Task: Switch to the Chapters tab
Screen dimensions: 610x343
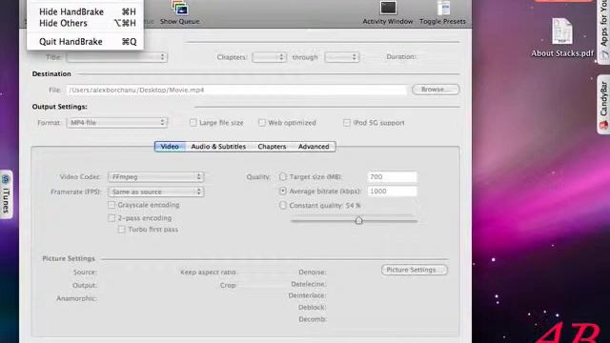Action: pyautogui.click(x=272, y=147)
